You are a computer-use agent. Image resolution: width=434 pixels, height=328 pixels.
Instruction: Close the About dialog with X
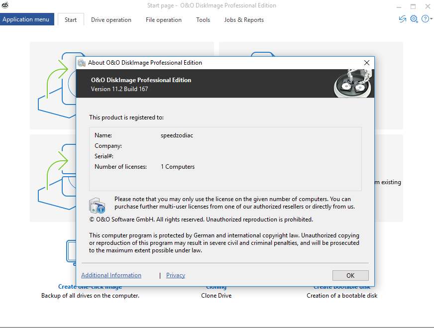[x=367, y=63]
